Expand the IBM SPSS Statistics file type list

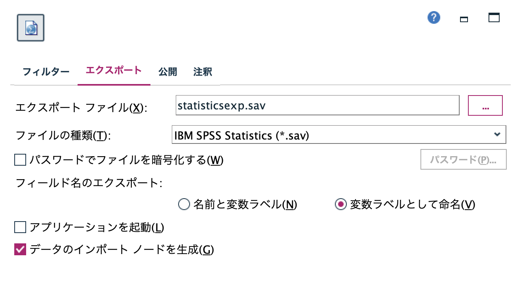click(338, 134)
